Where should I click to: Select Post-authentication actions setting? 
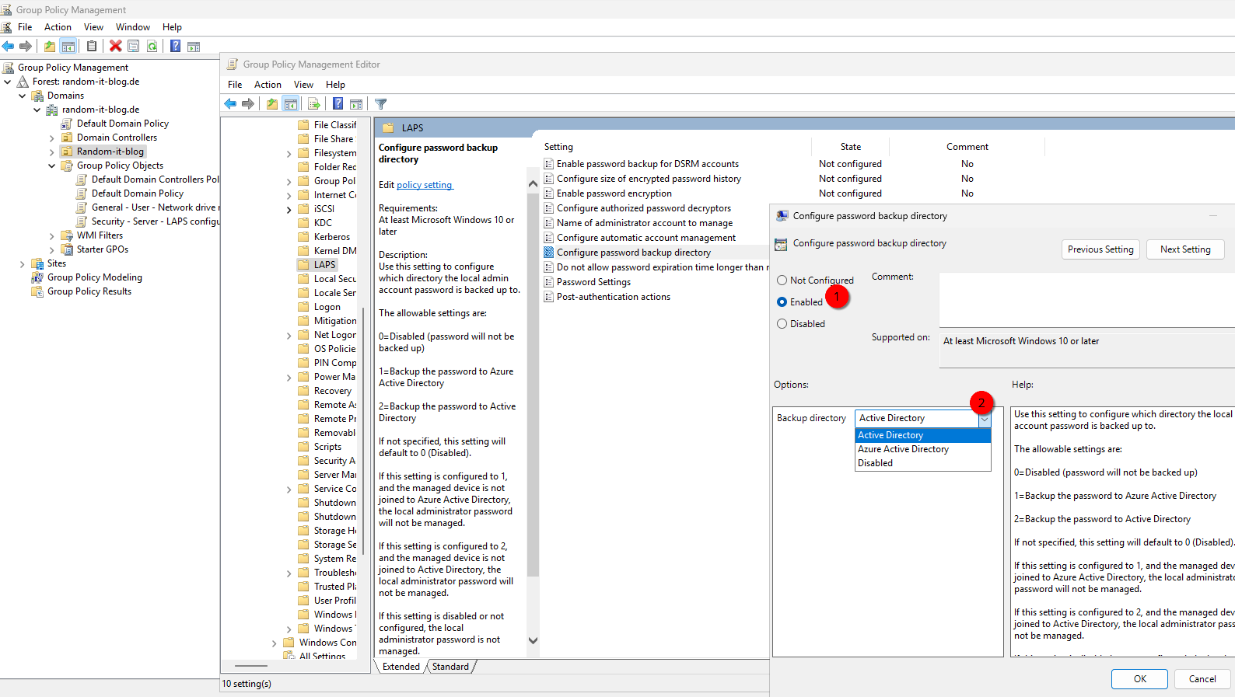(x=613, y=297)
